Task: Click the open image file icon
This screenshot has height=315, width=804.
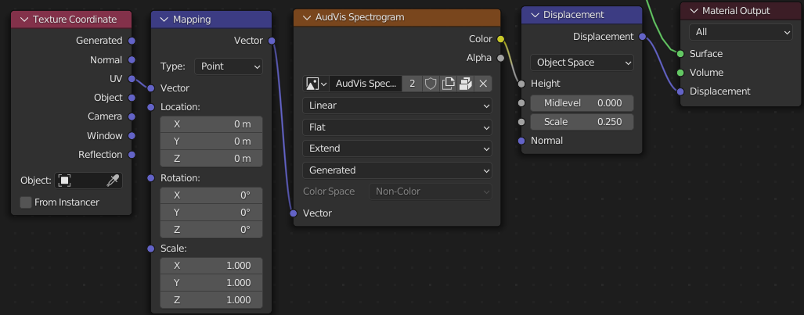Action: 466,84
